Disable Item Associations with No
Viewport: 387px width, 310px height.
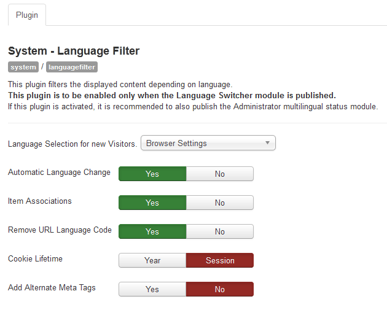tap(220, 203)
